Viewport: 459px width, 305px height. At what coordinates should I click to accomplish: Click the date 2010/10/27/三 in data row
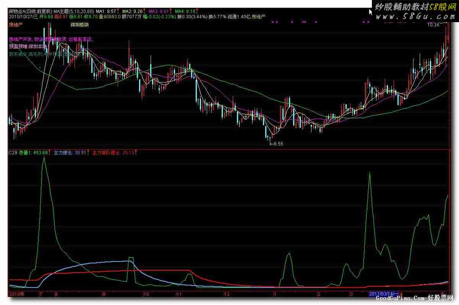click(x=23, y=17)
